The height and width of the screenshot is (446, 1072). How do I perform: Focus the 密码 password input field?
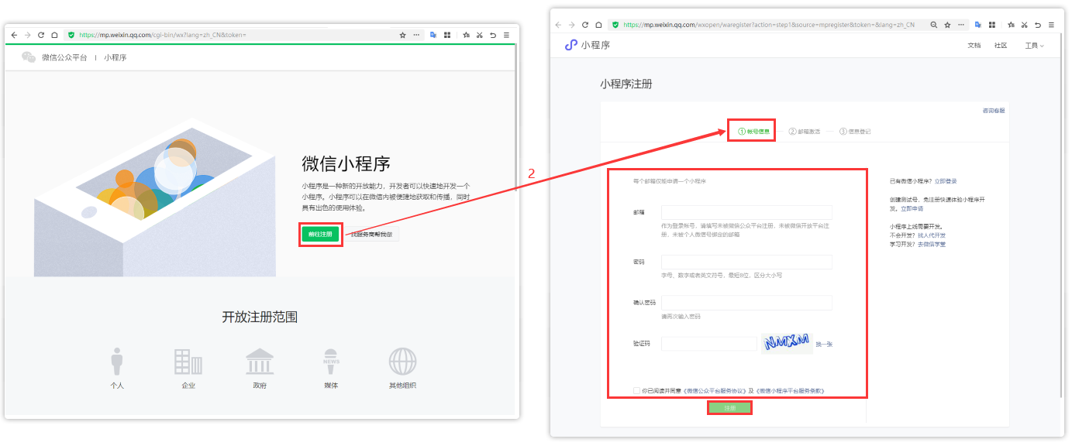pos(746,262)
